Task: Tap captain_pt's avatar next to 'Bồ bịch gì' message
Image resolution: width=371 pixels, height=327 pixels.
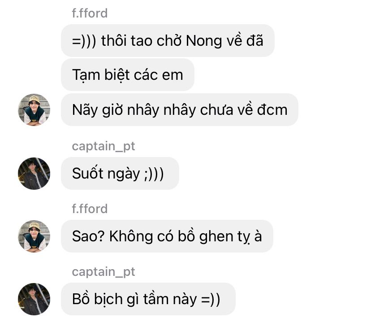Action: pos(34,299)
